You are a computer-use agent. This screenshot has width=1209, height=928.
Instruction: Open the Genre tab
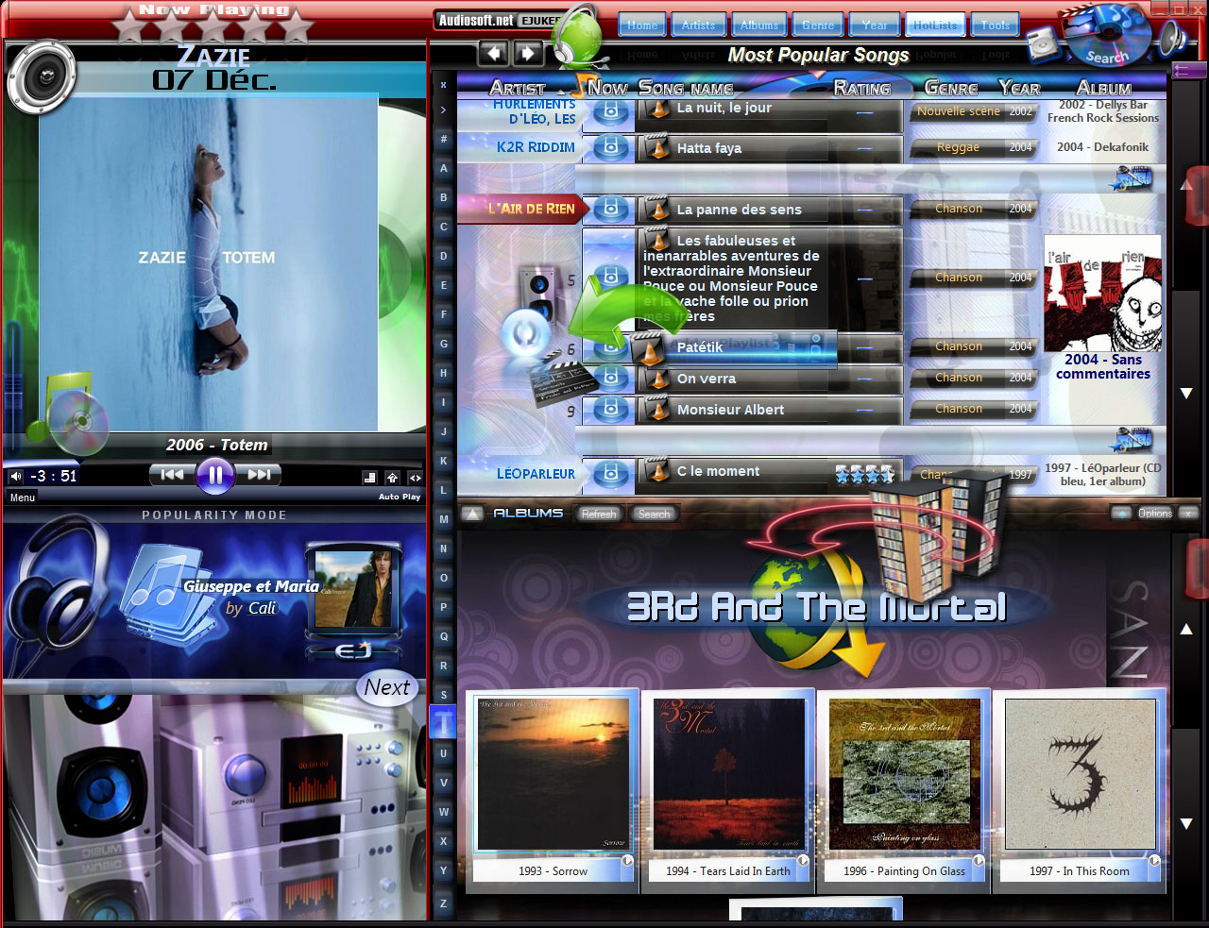pos(818,25)
